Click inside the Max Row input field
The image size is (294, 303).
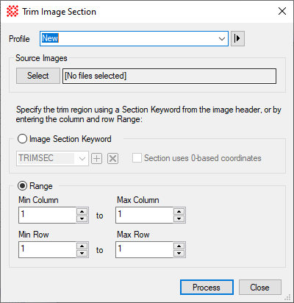(x=145, y=249)
